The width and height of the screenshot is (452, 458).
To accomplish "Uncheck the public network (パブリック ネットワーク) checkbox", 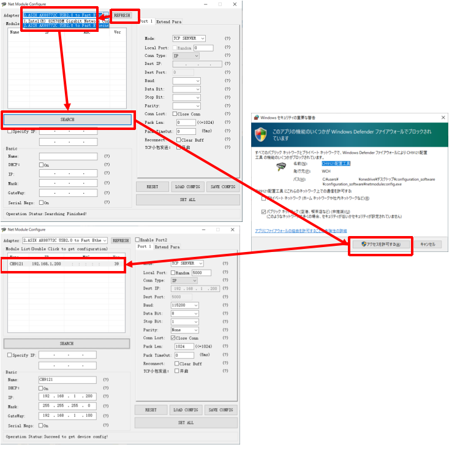I will click(x=263, y=211).
